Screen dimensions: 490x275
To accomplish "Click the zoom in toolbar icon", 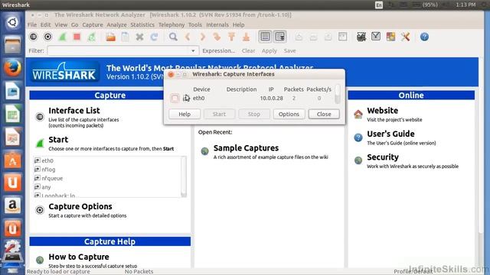I will coord(299,37).
